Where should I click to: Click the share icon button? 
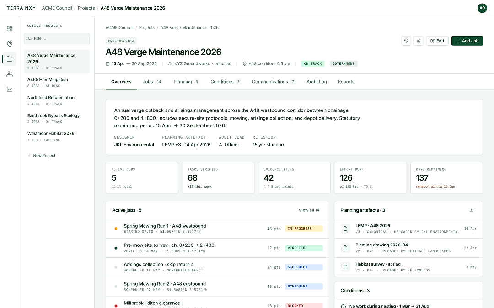click(419, 41)
